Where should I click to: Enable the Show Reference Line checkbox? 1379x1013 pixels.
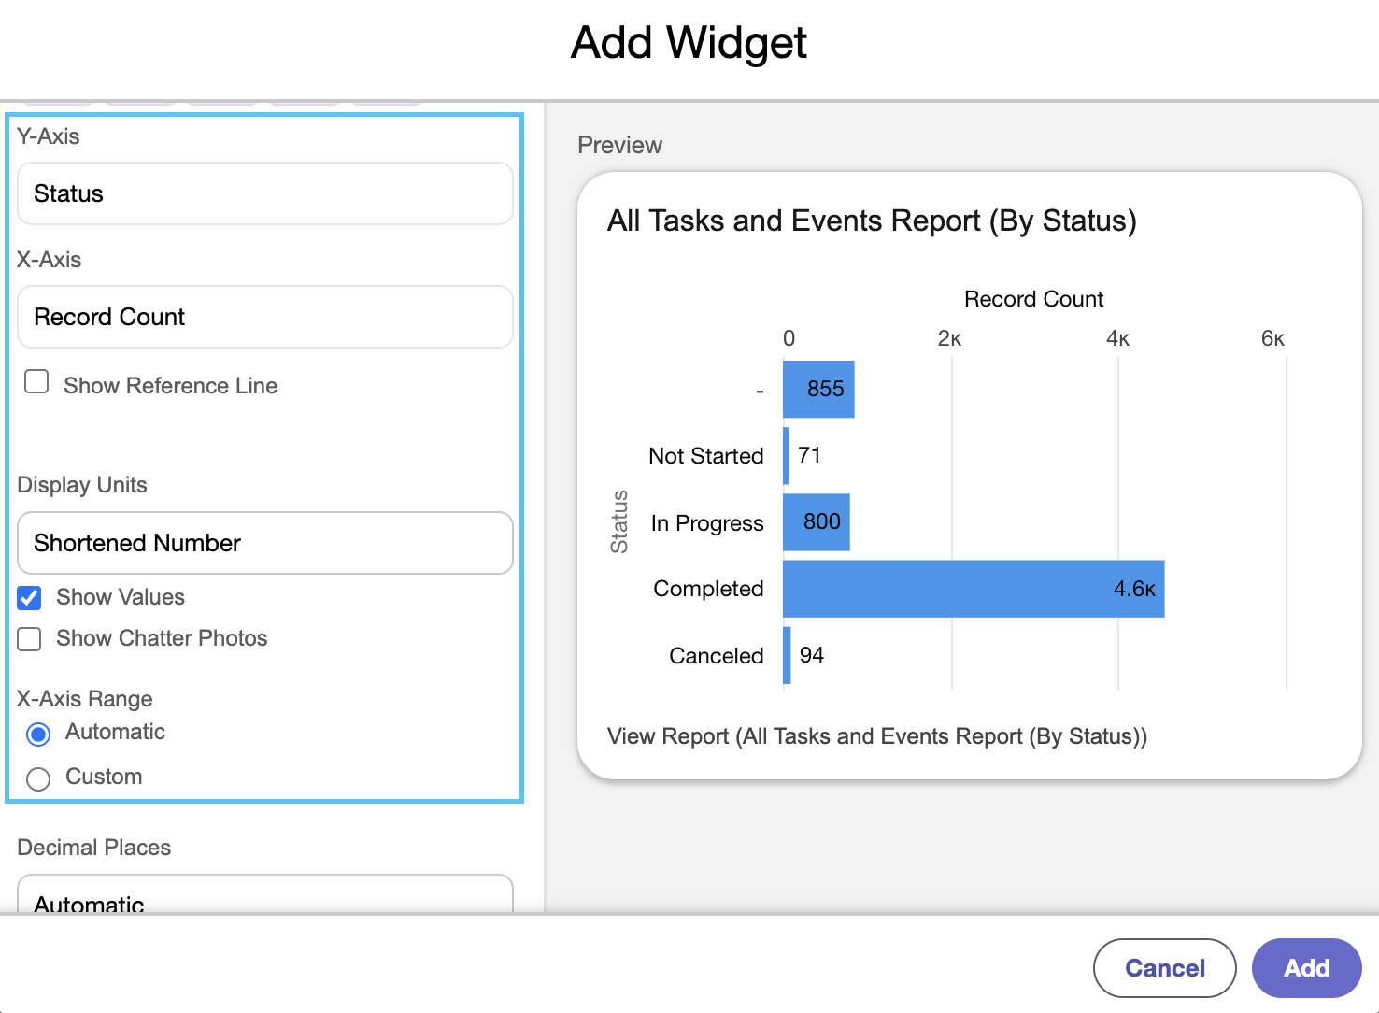point(36,382)
